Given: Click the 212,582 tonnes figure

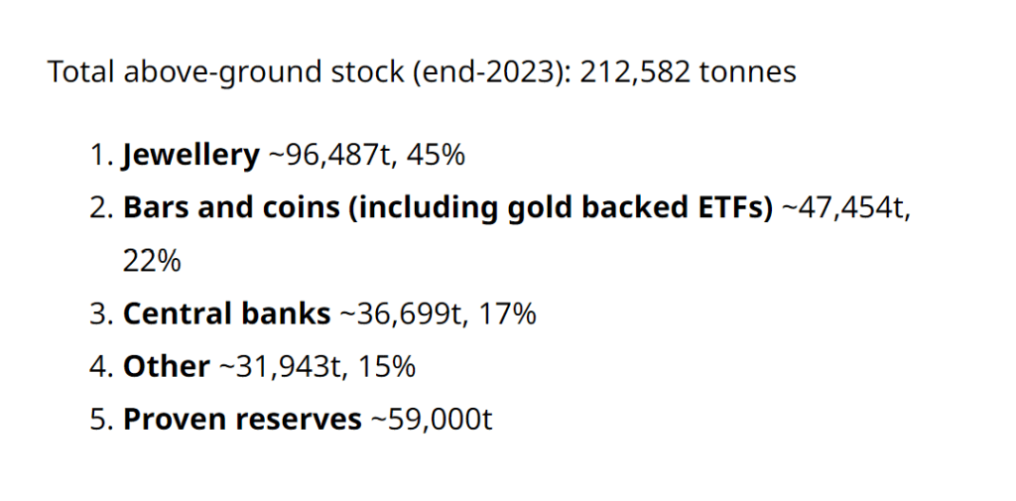Looking at the screenshot, I should (x=688, y=72).
